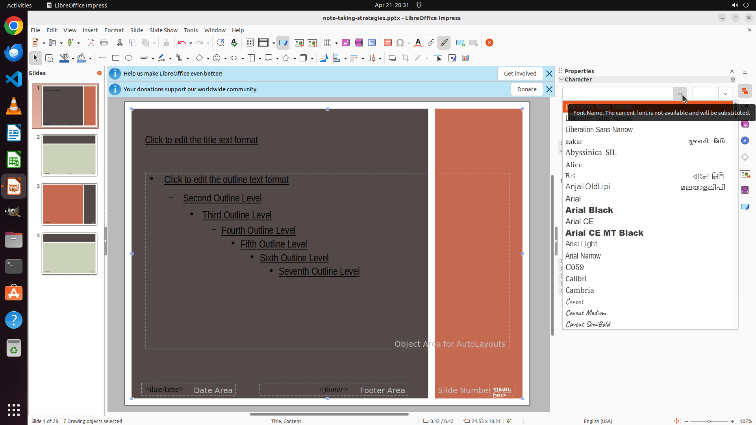Viewport: 756px width, 425px height.
Task: Click Start from First Slide icon
Action: click(299, 43)
